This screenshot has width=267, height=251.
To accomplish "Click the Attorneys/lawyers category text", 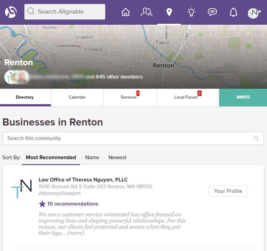I will pos(60,194).
